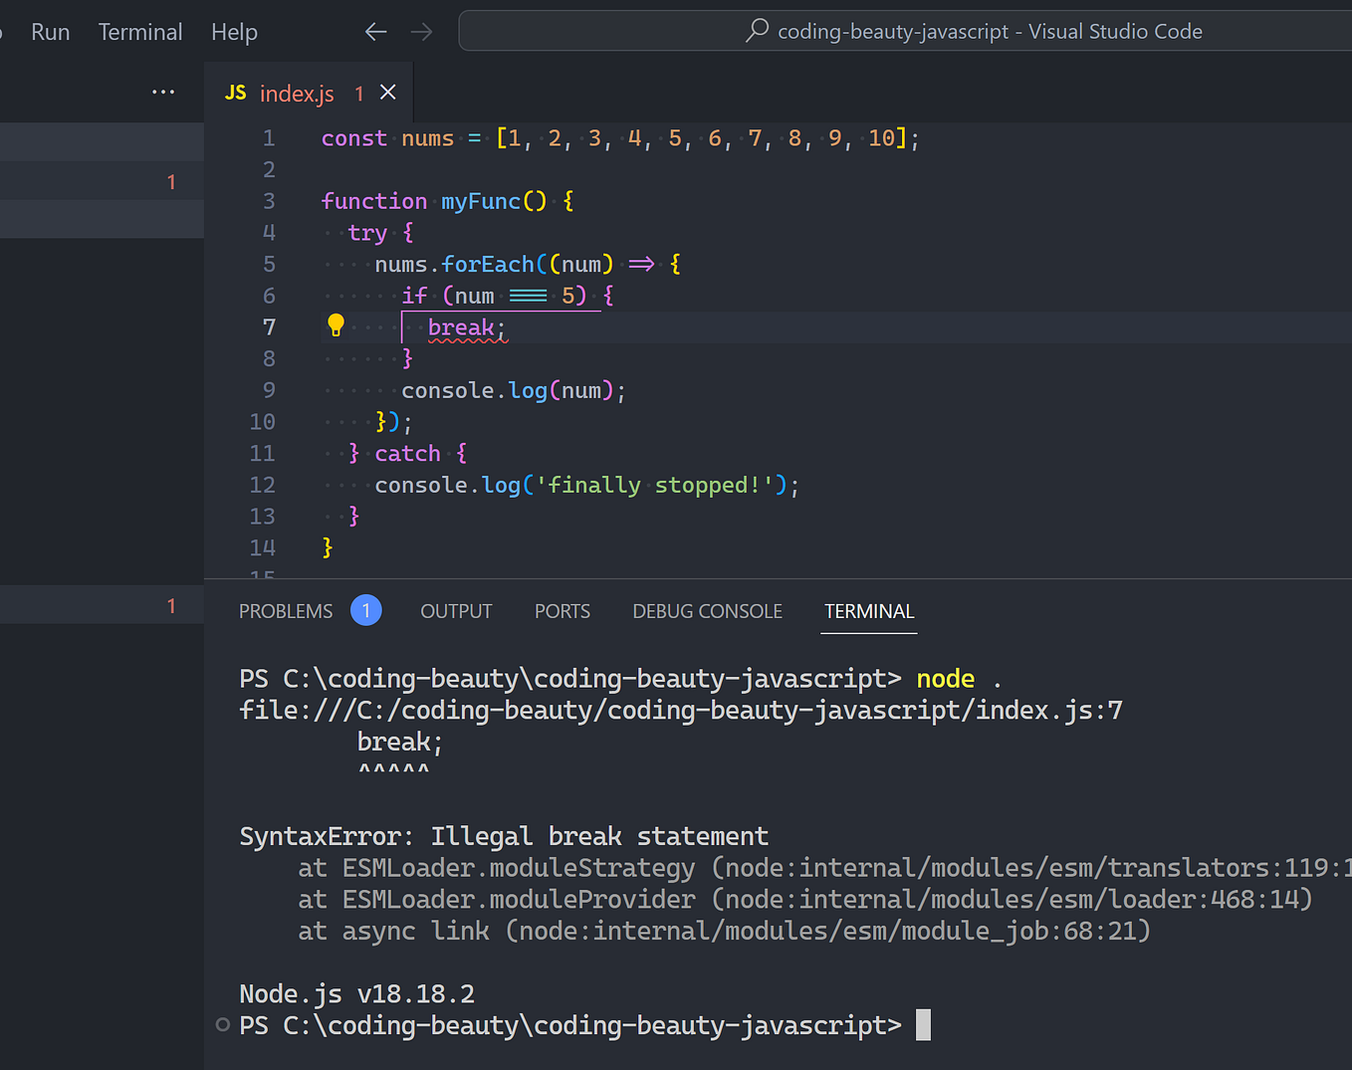Open the quick fix lightbulb on line 7
Screen dimensions: 1352x1070
point(336,324)
